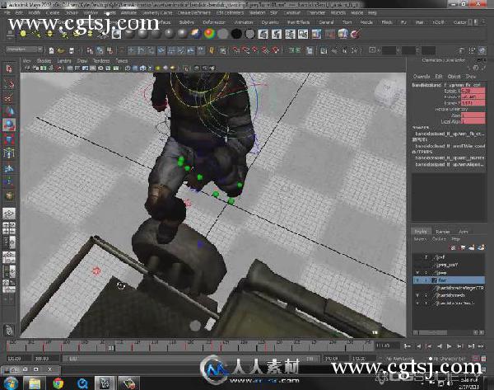Click the black sphere shelf icon
The image size is (494, 390).
point(236,34)
